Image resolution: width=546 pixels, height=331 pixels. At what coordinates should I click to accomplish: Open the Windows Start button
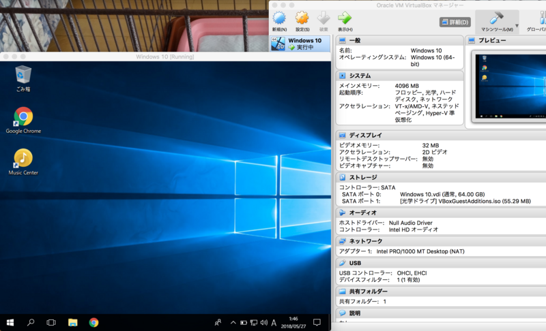10,323
